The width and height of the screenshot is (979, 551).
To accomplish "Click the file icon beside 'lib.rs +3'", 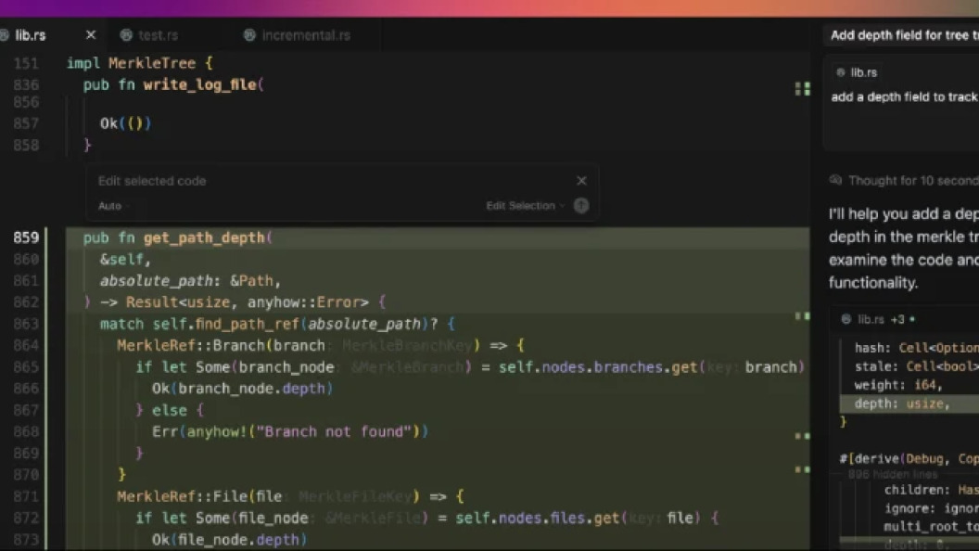I will click(846, 319).
